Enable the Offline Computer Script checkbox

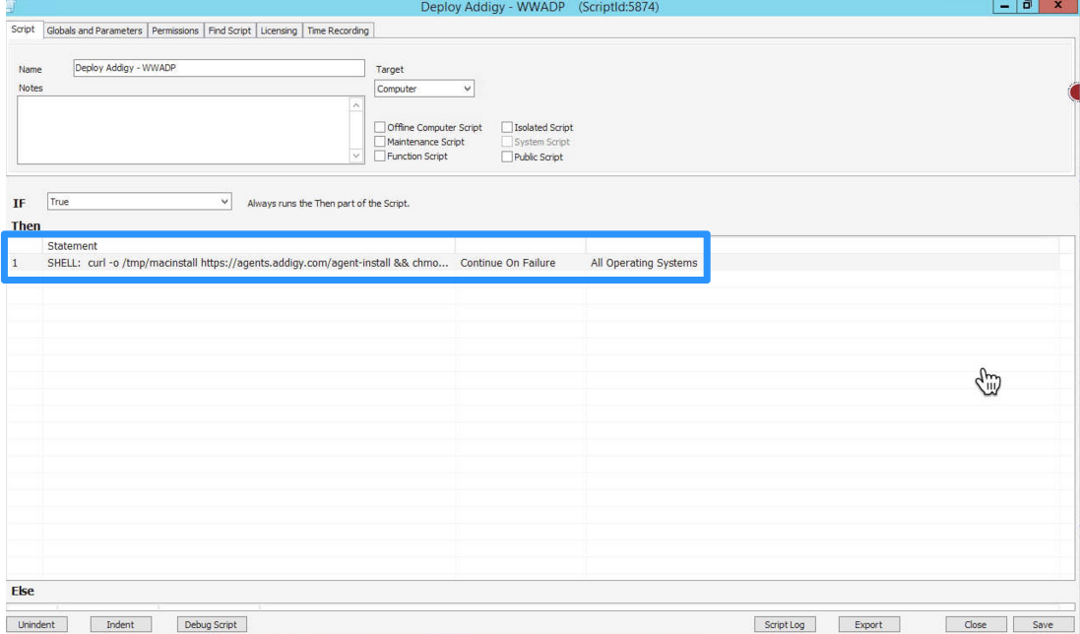click(x=380, y=126)
